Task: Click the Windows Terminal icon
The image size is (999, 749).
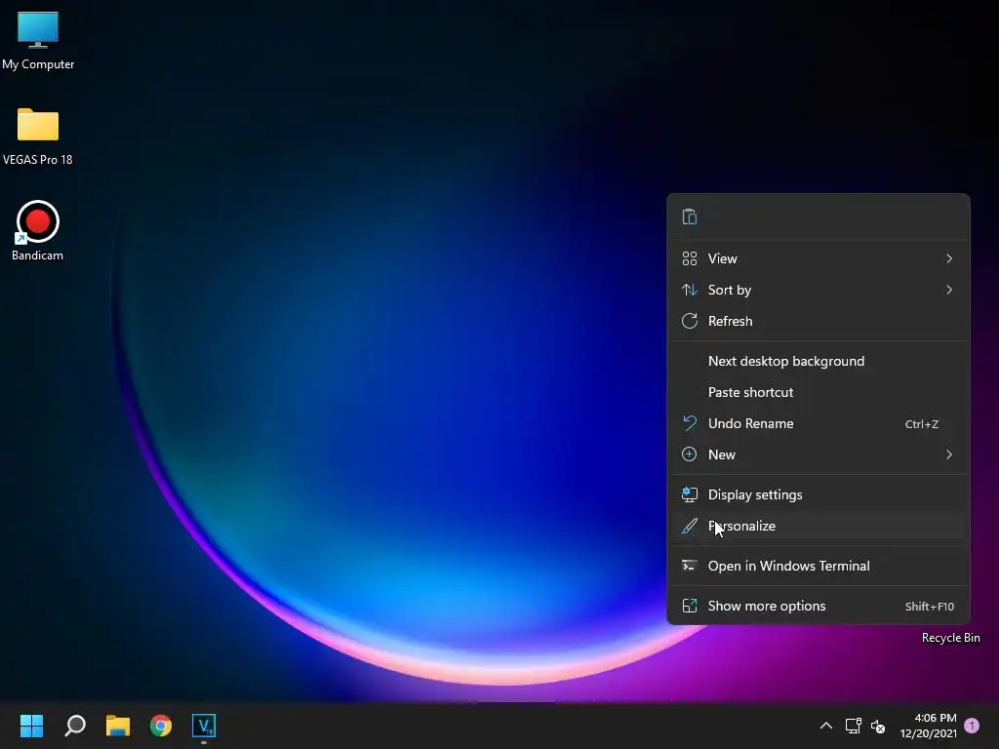Action: (x=690, y=566)
